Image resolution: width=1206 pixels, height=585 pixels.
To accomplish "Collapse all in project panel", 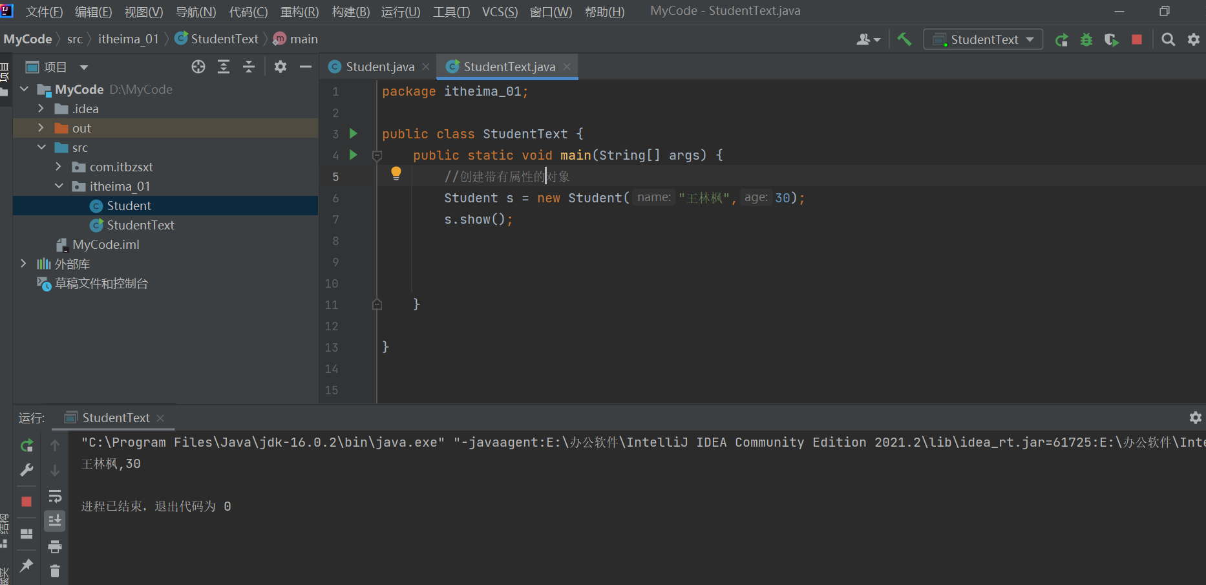I will point(249,67).
